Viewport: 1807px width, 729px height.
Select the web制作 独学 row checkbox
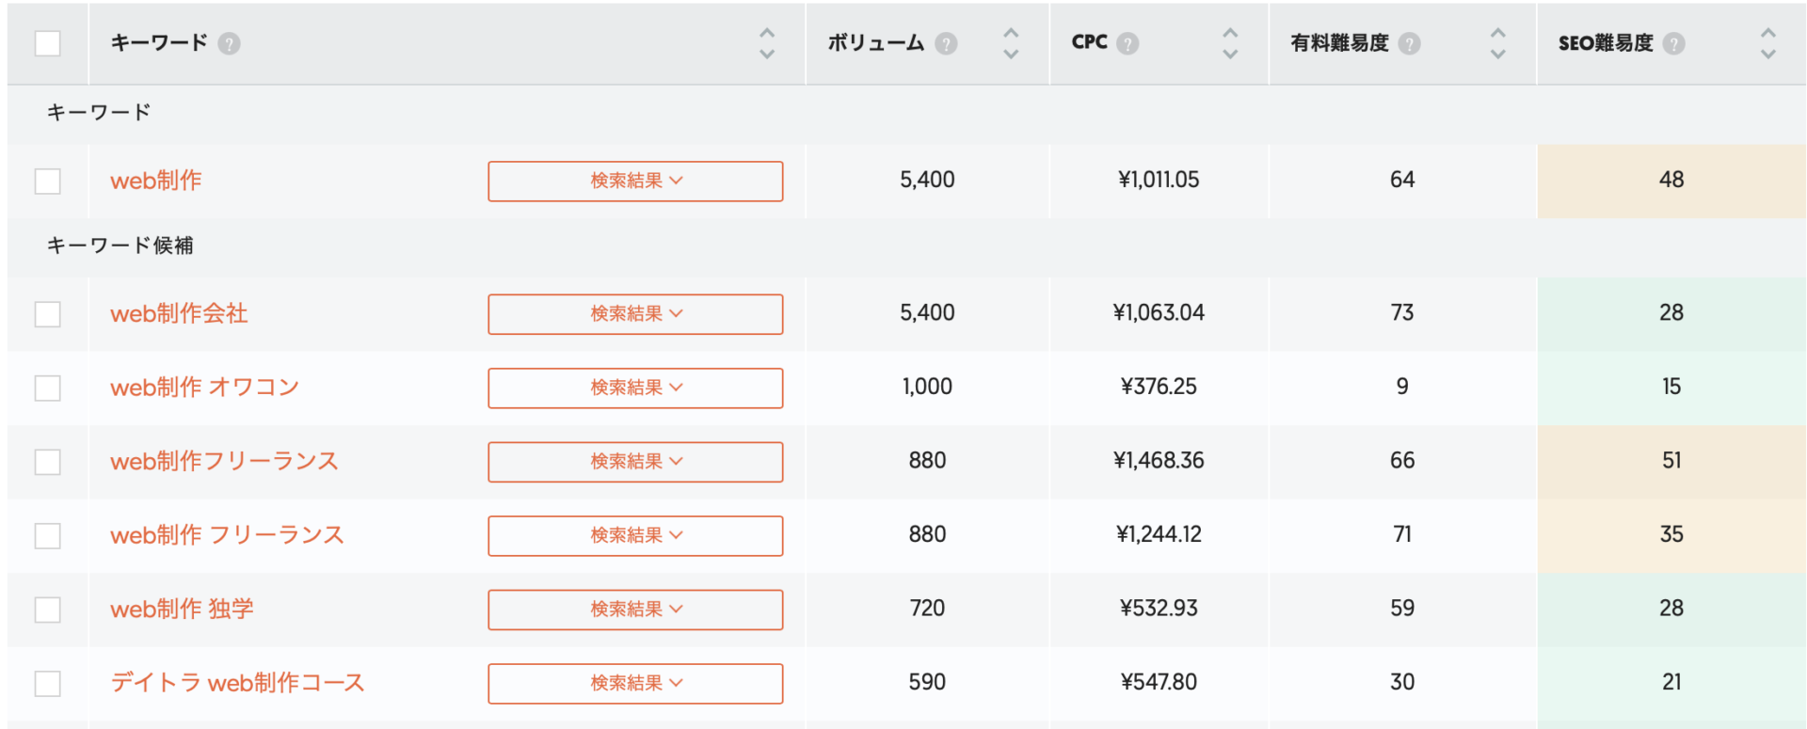tap(47, 610)
